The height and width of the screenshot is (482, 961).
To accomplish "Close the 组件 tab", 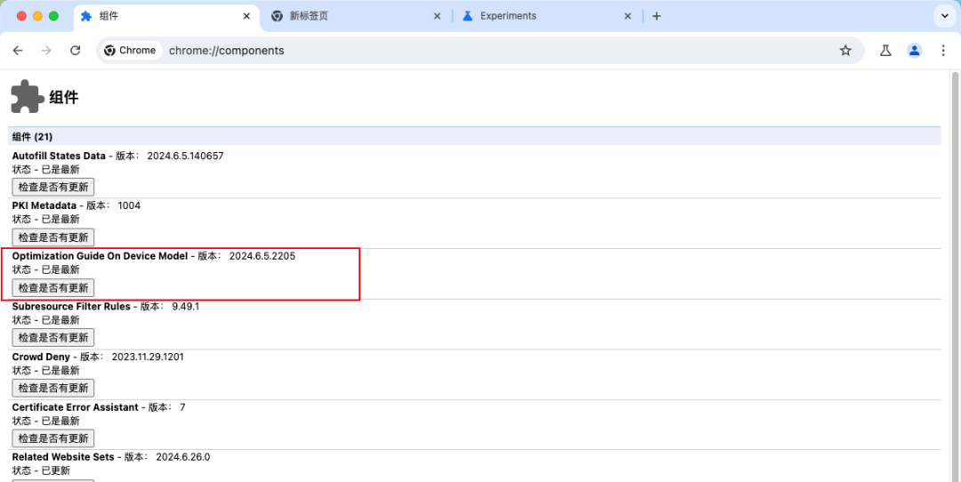I will (246, 16).
